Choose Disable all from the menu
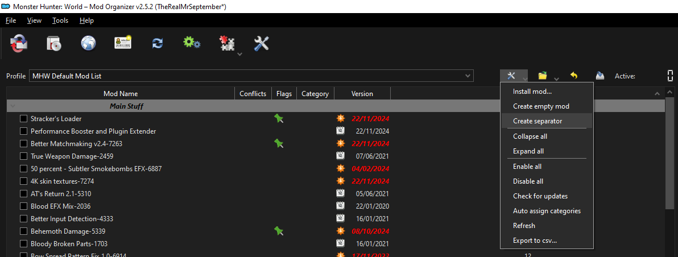 pos(547,181)
